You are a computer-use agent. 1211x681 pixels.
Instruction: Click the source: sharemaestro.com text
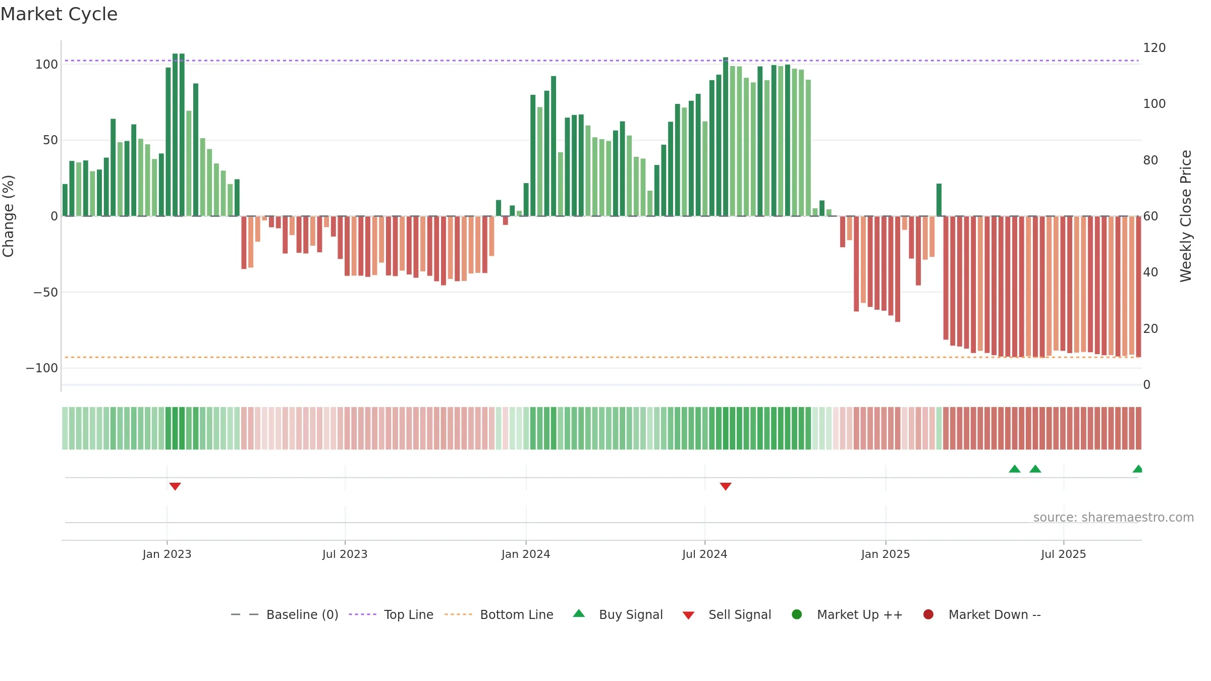1114,518
